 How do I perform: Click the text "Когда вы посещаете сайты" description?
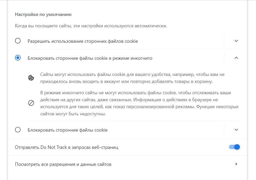pos(91,26)
